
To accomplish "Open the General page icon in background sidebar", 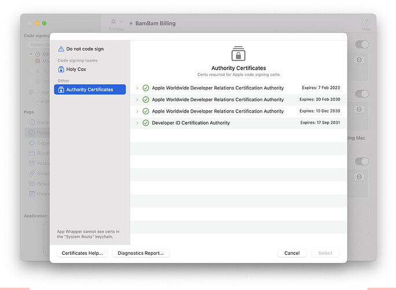I will pos(32,122).
